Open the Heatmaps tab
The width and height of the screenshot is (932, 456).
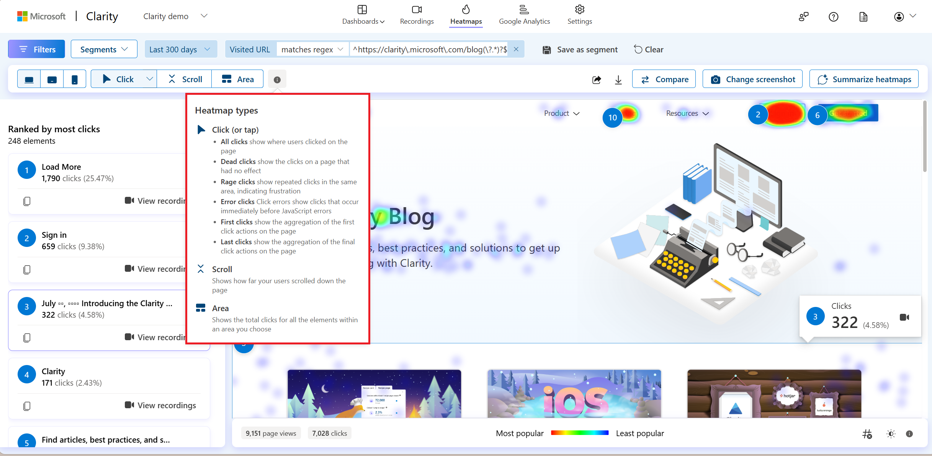point(467,16)
